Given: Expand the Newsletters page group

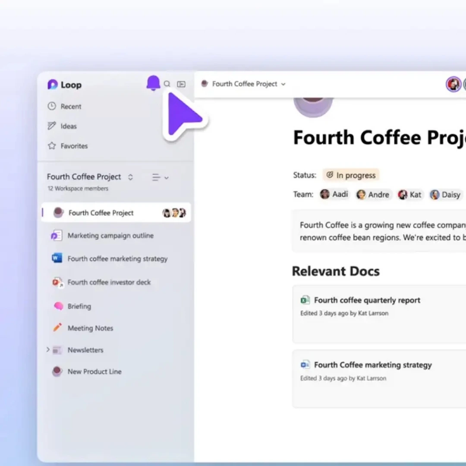Looking at the screenshot, I should [x=48, y=350].
